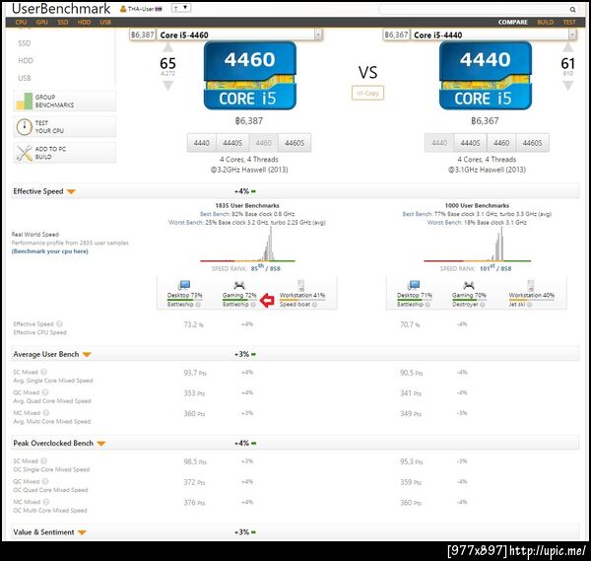Select 4460S variant under the 4460 chip
The height and width of the screenshot is (561, 591).
[x=295, y=143]
